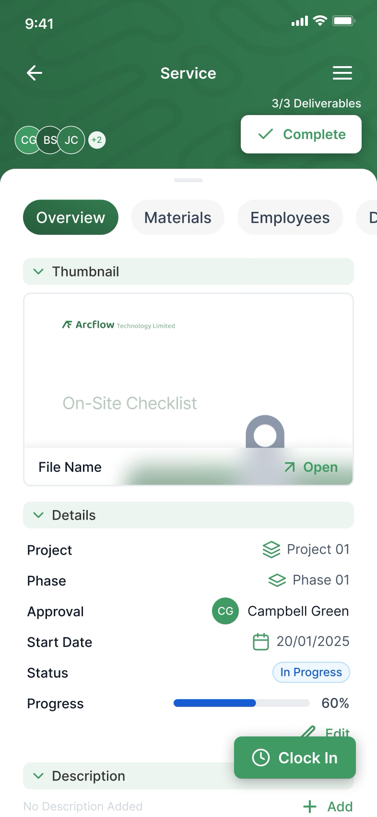Click the '20/01/2025' date value
Image resolution: width=377 pixels, height=817 pixels.
click(x=313, y=642)
